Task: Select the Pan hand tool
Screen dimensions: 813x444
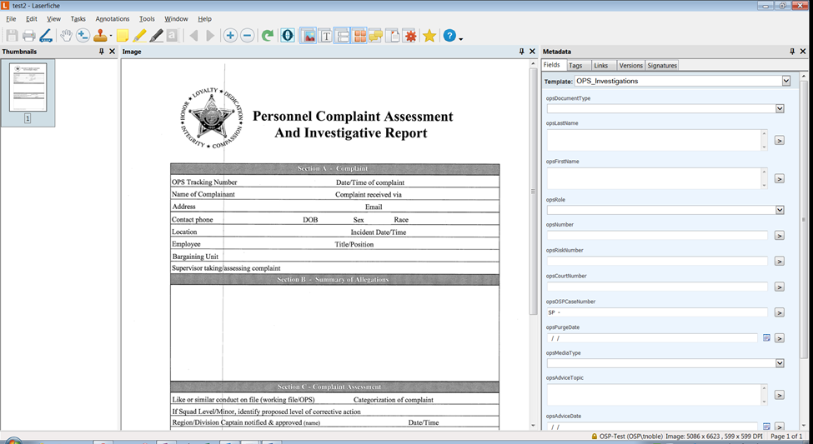Action: pos(66,36)
